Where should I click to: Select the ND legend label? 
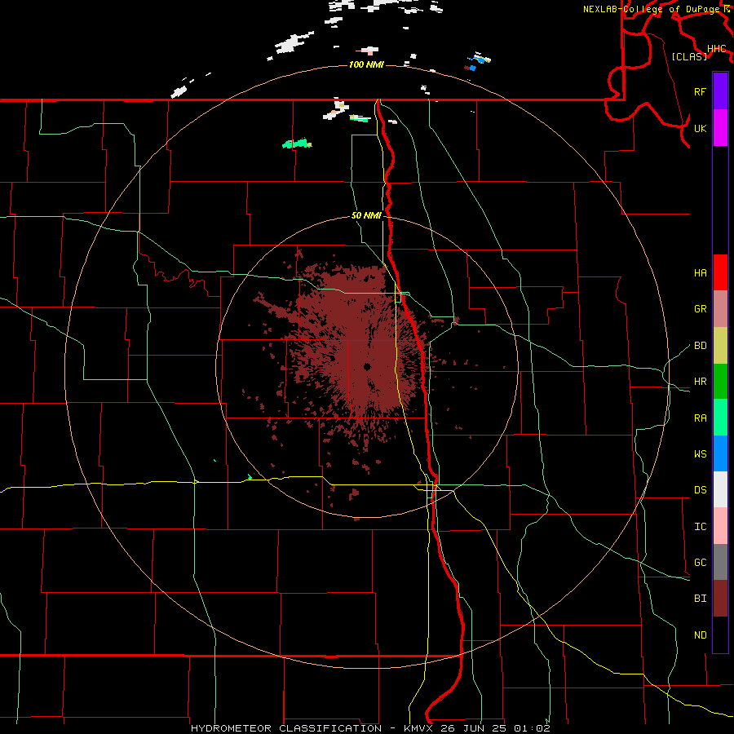click(x=700, y=635)
